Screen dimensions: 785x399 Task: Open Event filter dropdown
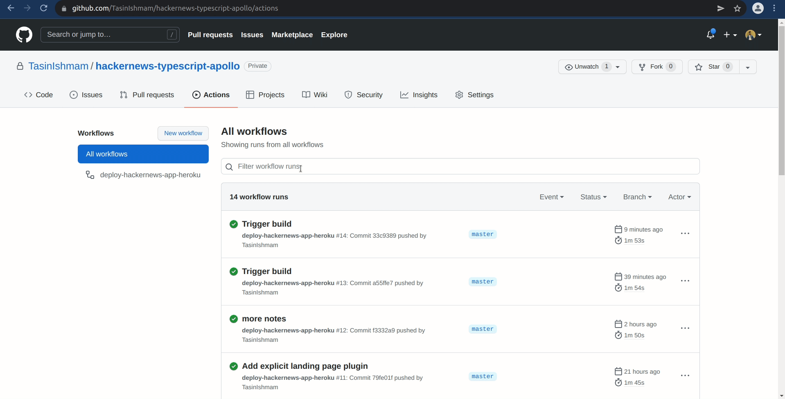(551, 197)
